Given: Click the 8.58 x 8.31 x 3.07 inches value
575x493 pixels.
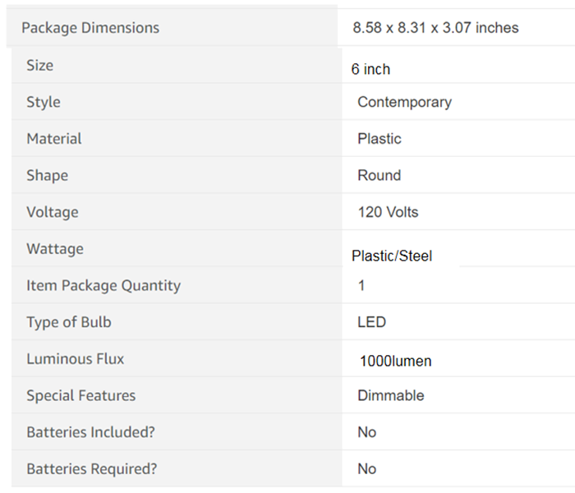Looking at the screenshot, I should pos(435,28).
